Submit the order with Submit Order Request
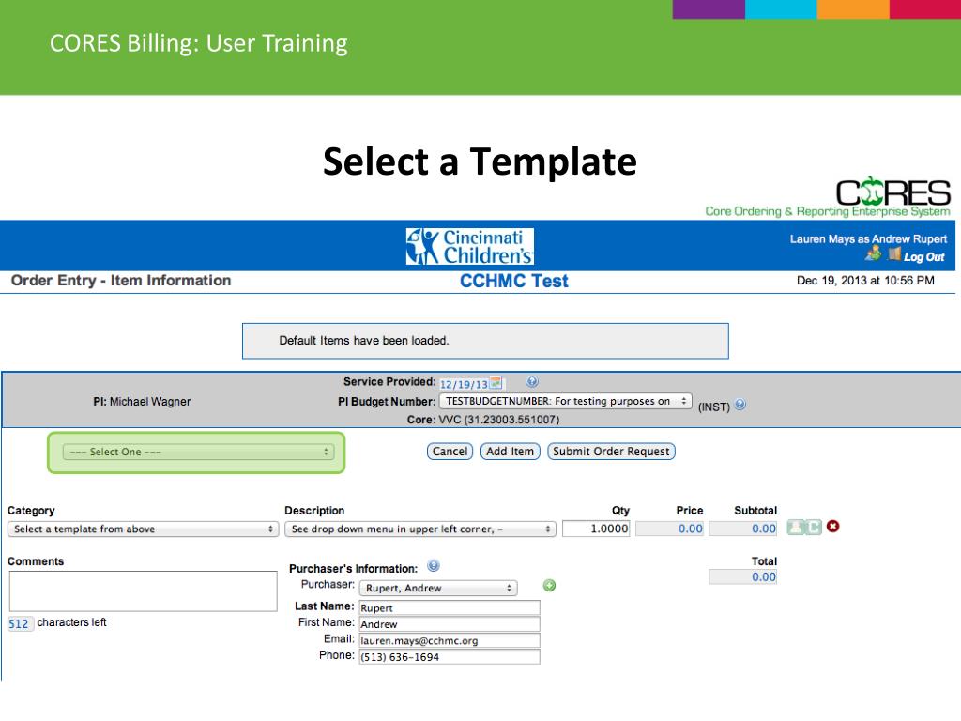The width and height of the screenshot is (961, 721). [611, 452]
